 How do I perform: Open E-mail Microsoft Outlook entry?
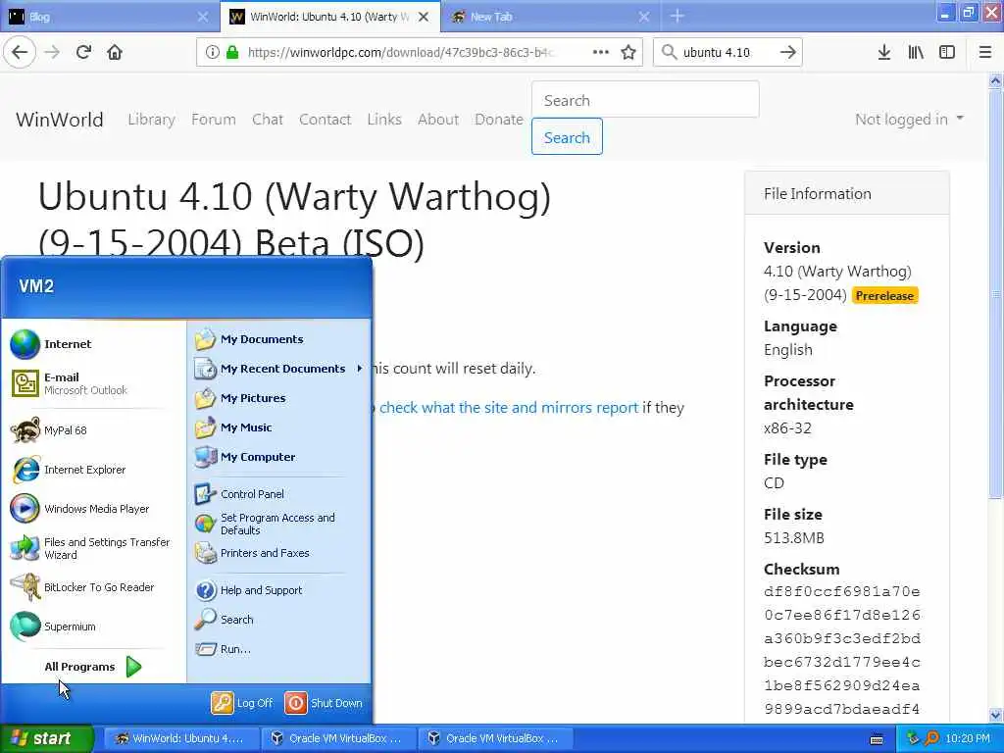click(93, 383)
